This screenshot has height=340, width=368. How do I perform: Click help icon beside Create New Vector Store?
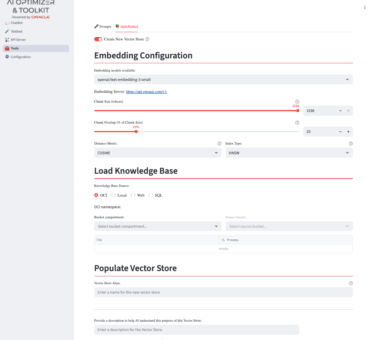pyautogui.click(x=147, y=39)
